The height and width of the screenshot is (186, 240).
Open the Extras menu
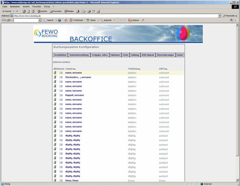point(47,6)
